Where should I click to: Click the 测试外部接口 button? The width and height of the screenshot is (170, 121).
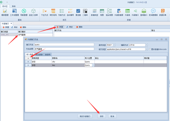(x=85, y=116)
